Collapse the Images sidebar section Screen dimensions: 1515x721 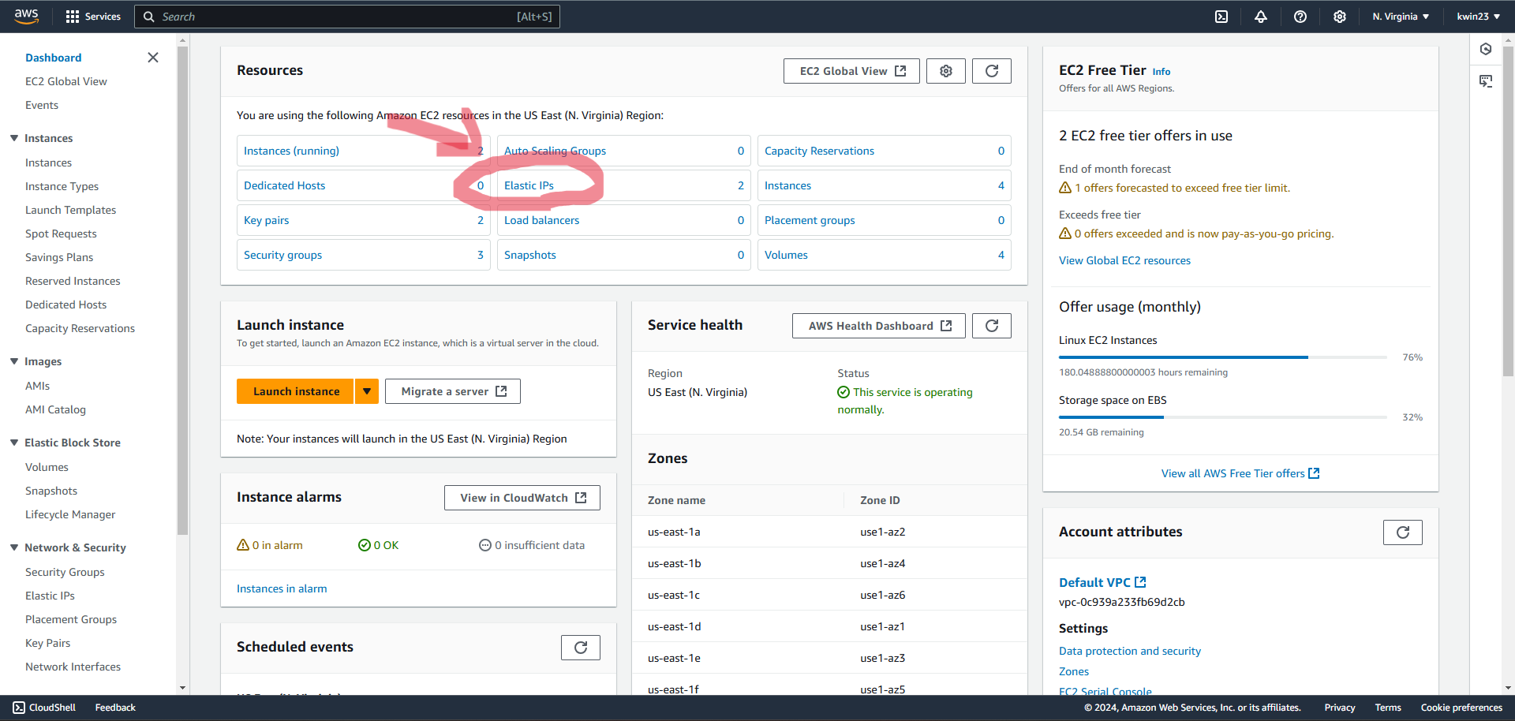(14, 361)
